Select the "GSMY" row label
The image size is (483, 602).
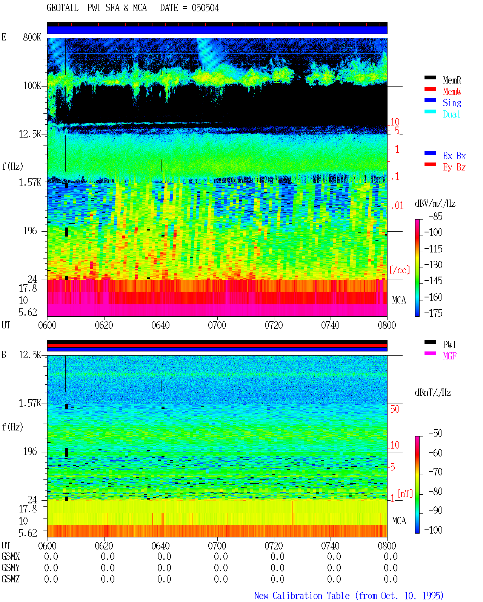(x=11, y=568)
